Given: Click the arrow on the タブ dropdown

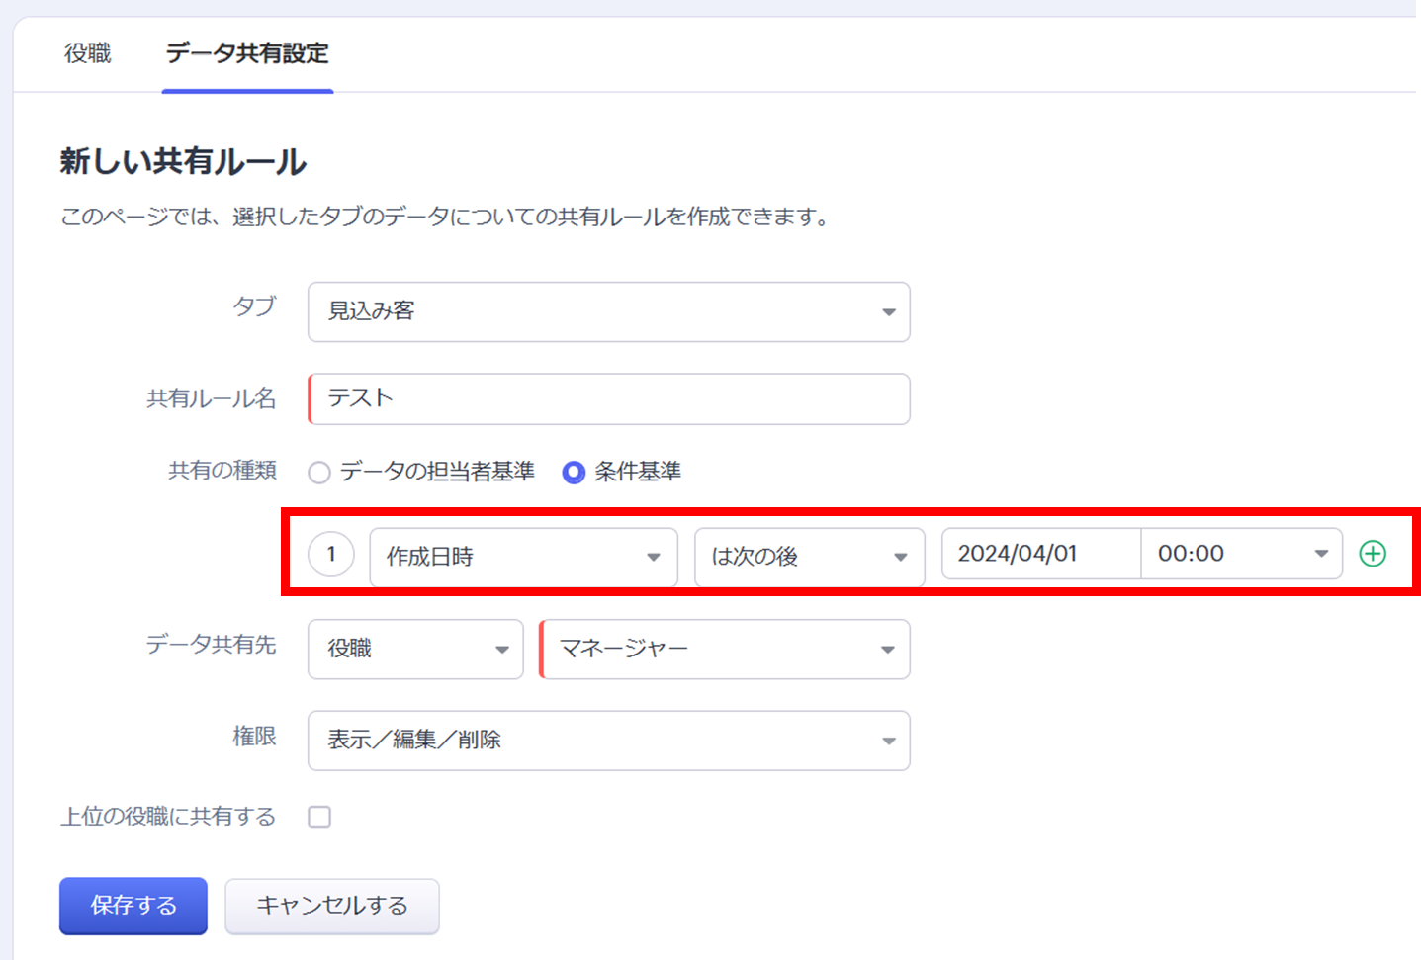Looking at the screenshot, I should [x=888, y=312].
